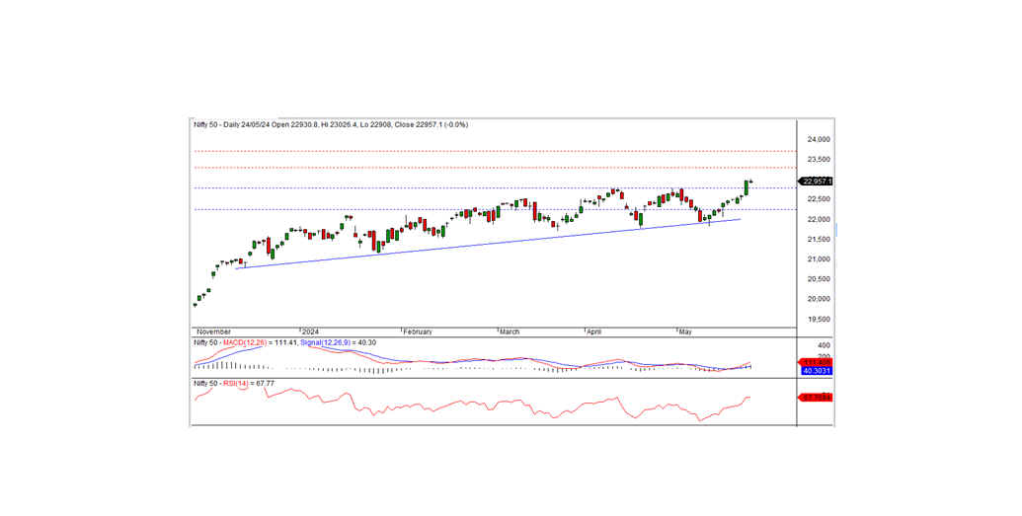1022x516 pixels.
Task: Click the blue 40.3031 signal value tag
Action: pos(816,371)
